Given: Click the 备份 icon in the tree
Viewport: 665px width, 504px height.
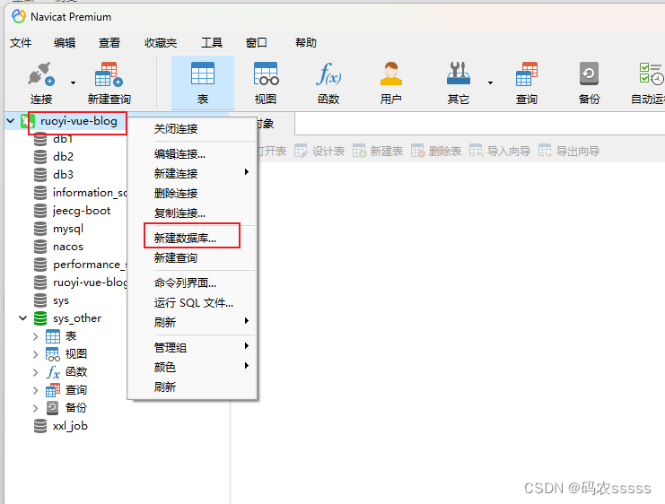Looking at the screenshot, I should coord(53,408).
